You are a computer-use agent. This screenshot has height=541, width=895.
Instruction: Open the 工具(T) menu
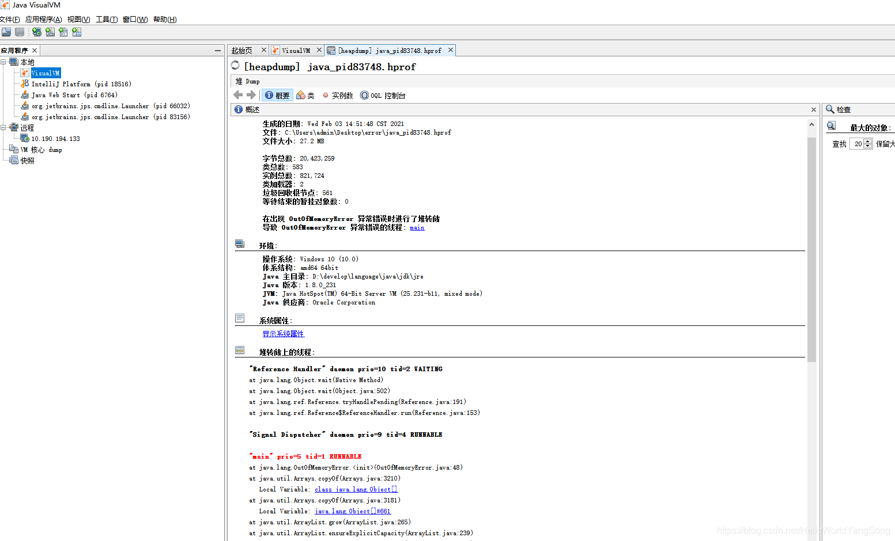107,20
